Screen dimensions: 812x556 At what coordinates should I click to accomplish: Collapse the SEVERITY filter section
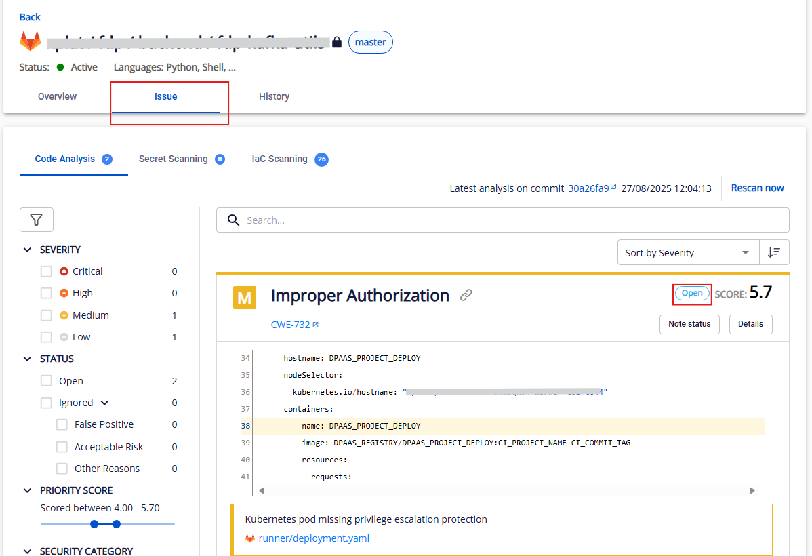[27, 250]
